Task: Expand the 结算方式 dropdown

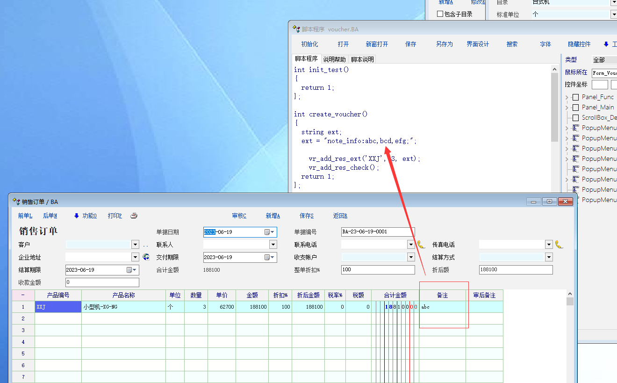Action: [x=549, y=257]
